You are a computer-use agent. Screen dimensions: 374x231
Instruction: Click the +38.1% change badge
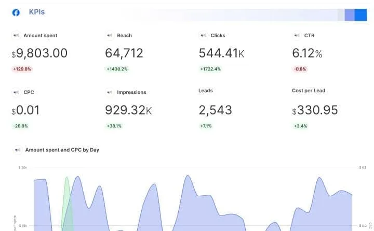click(114, 126)
